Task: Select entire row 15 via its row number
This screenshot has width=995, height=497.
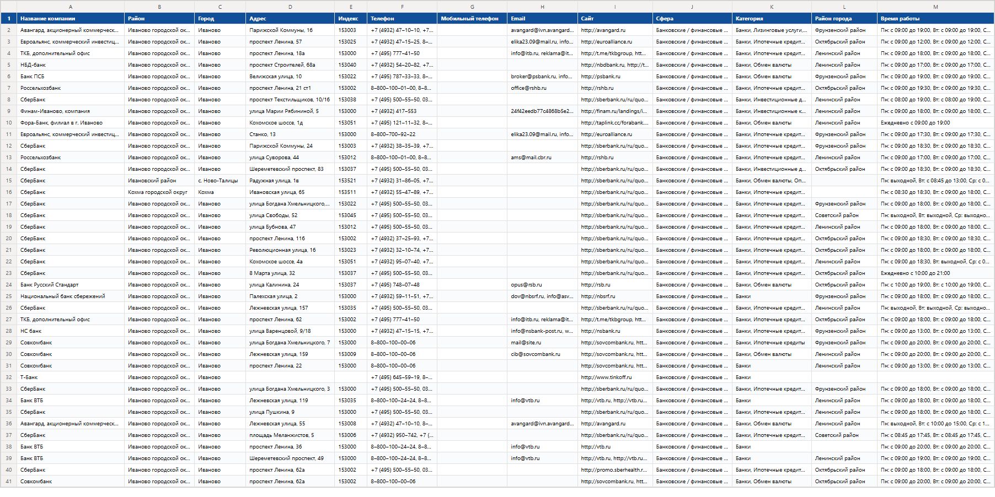Action: coord(9,180)
